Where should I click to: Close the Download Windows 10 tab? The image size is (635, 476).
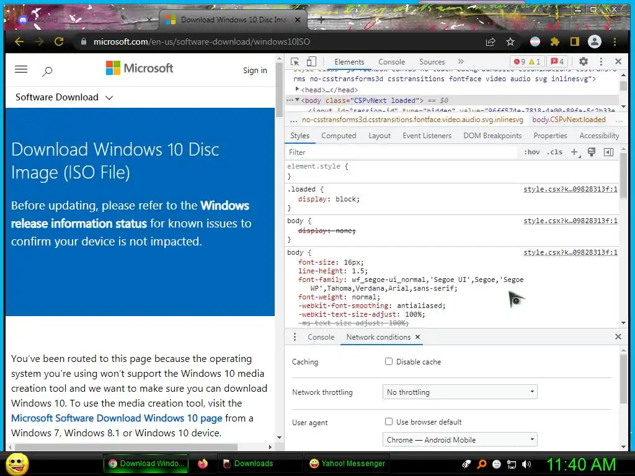298,19
